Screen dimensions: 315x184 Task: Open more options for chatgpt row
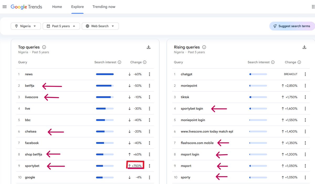305,74
